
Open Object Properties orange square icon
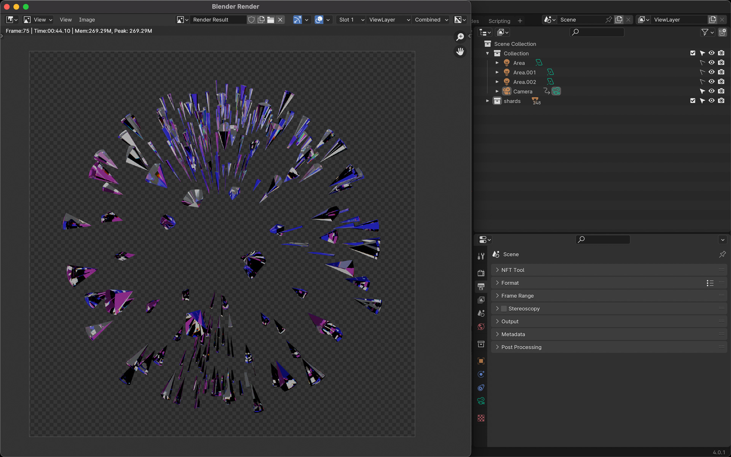click(x=481, y=361)
